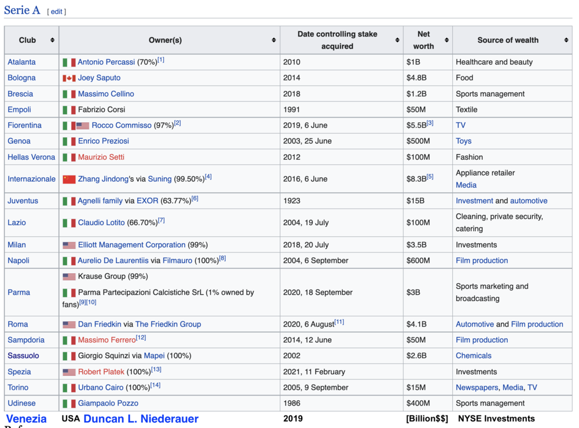Sort the table by Club column
The width and height of the screenshot is (579, 428).
(52, 41)
